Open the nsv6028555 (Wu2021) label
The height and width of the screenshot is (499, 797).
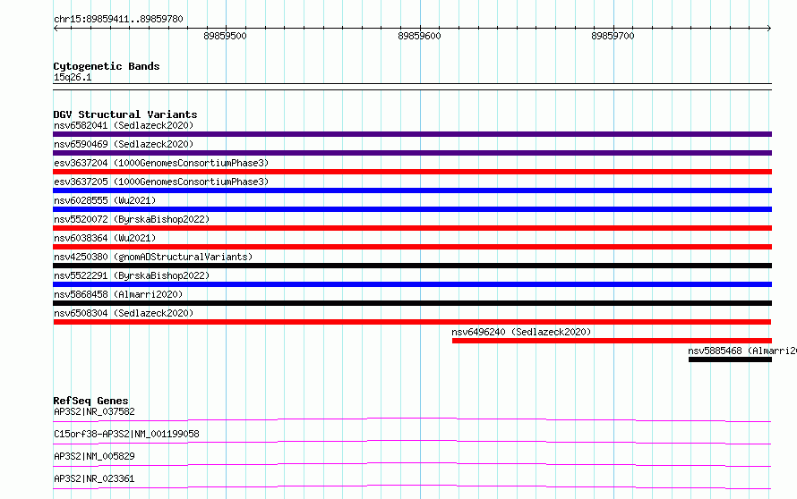pos(105,200)
